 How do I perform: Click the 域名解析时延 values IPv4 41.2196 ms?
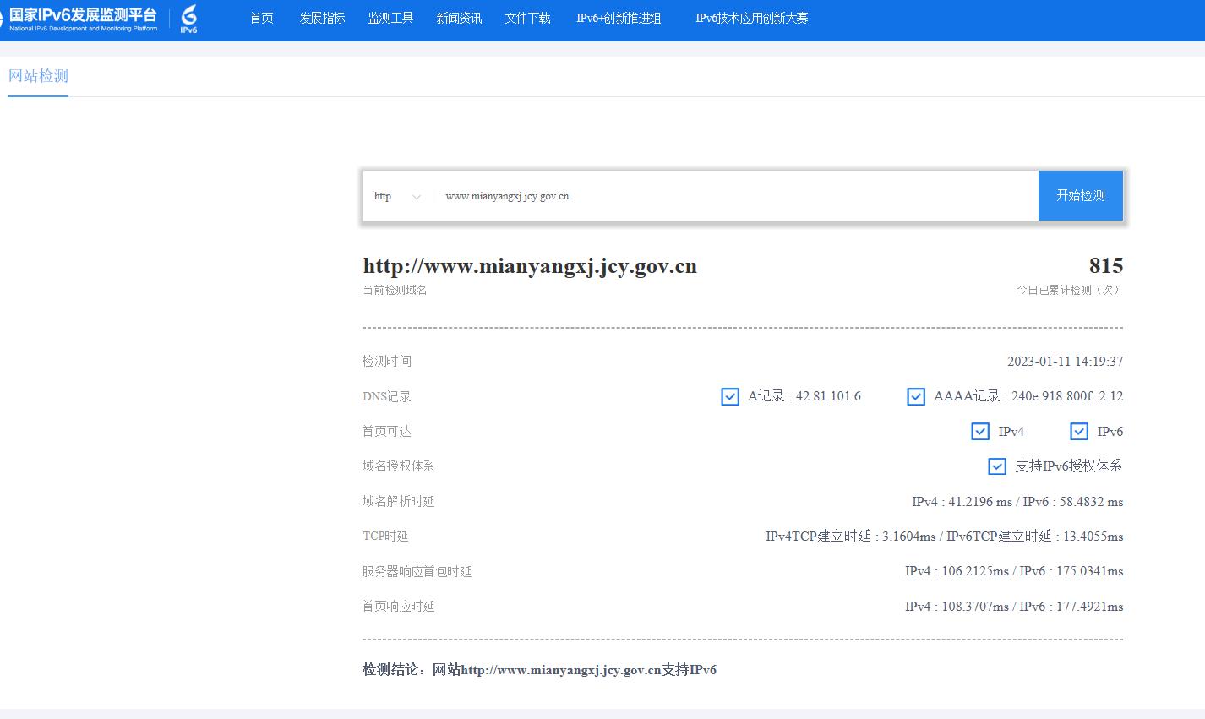[962, 502]
